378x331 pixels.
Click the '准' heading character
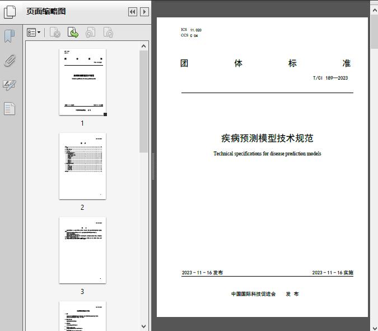pos(347,63)
